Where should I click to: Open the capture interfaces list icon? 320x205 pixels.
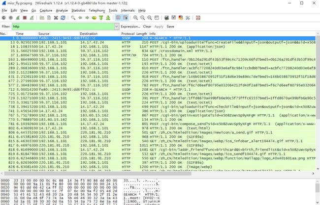click(3, 18)
